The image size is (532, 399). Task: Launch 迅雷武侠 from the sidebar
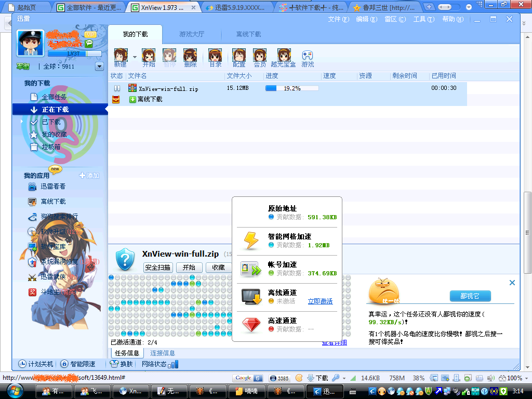point(52,277)
